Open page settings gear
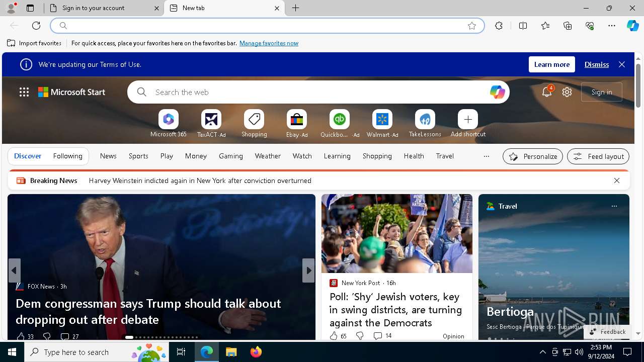644x362 pixels. tap(567, 92)
